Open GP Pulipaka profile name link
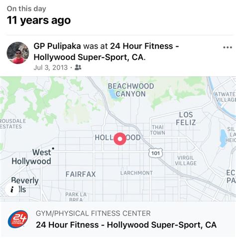This screenshot has width=236, height=238. point(57,46)
